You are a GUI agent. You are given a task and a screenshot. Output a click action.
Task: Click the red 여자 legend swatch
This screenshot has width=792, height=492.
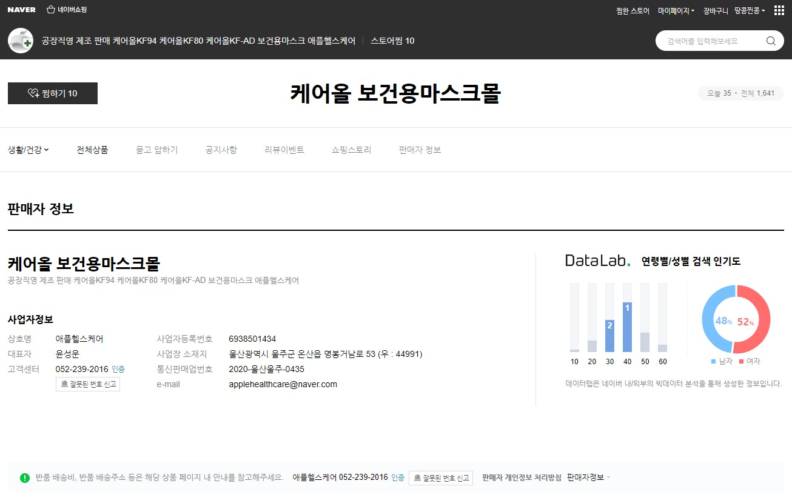tap(741, 362)
